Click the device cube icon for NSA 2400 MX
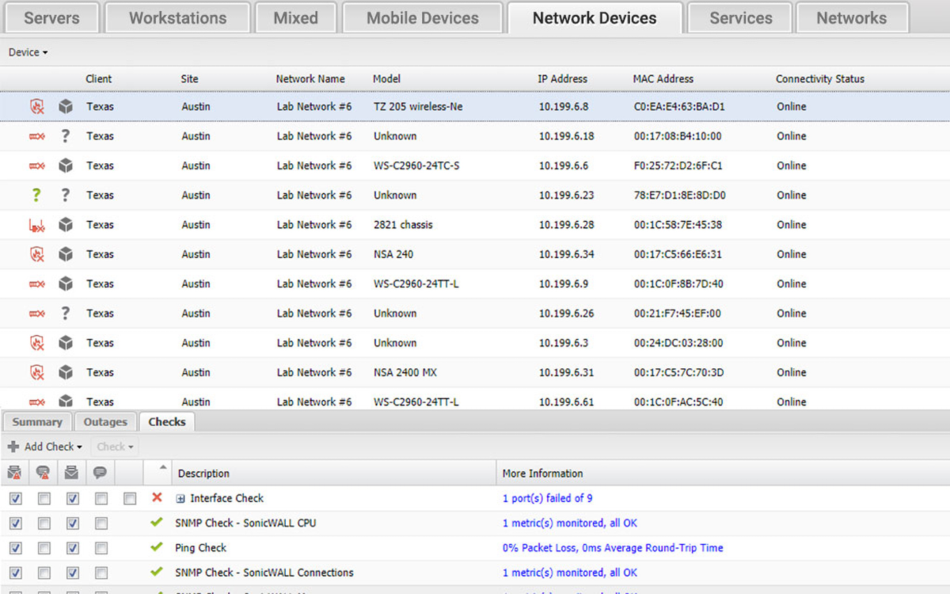Viewport: 950px width, 594px height. pyautogui.click(x=66, y=372)
